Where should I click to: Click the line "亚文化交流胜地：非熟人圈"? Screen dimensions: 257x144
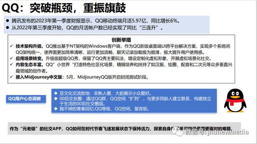[106, 93]
